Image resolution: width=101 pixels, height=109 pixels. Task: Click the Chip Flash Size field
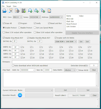tap(48, 70)
